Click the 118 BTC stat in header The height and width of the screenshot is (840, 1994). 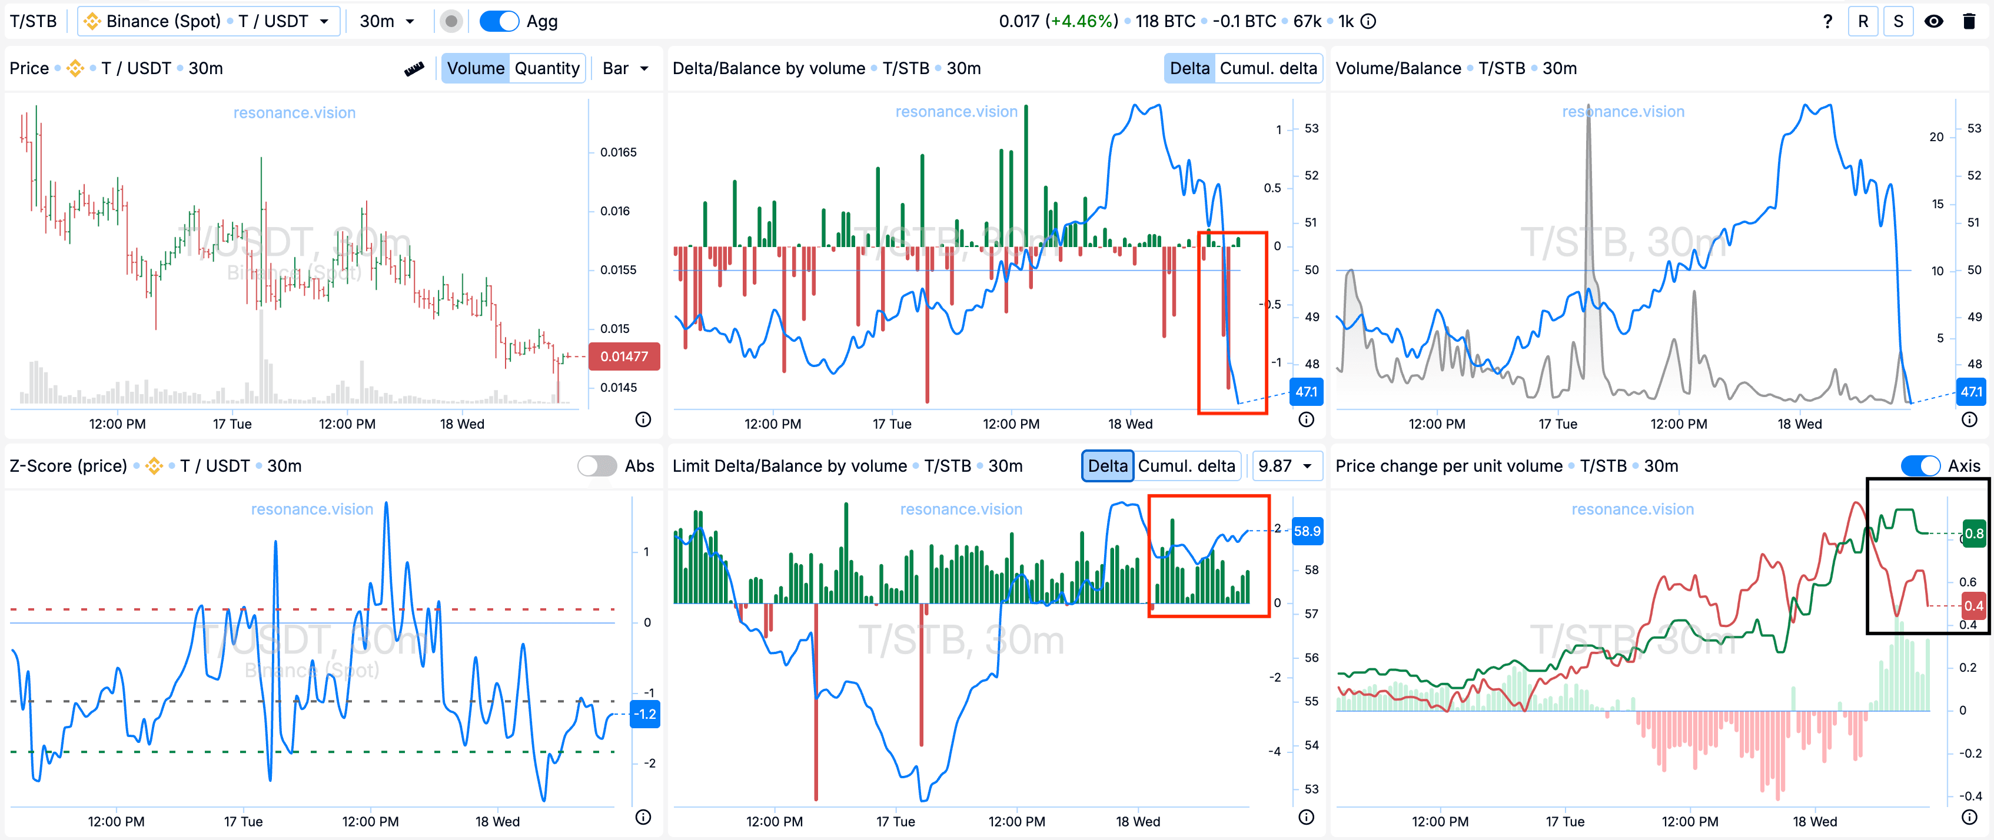coord(1165,22)
